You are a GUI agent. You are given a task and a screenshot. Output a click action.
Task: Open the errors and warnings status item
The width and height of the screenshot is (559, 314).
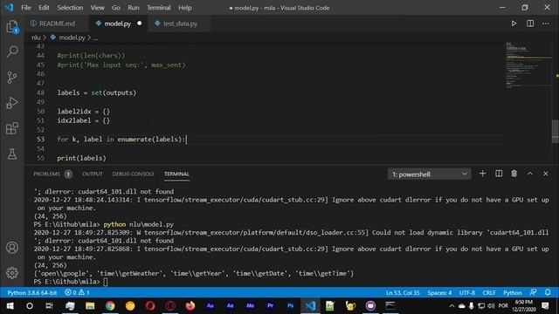(x=77, y=293)
